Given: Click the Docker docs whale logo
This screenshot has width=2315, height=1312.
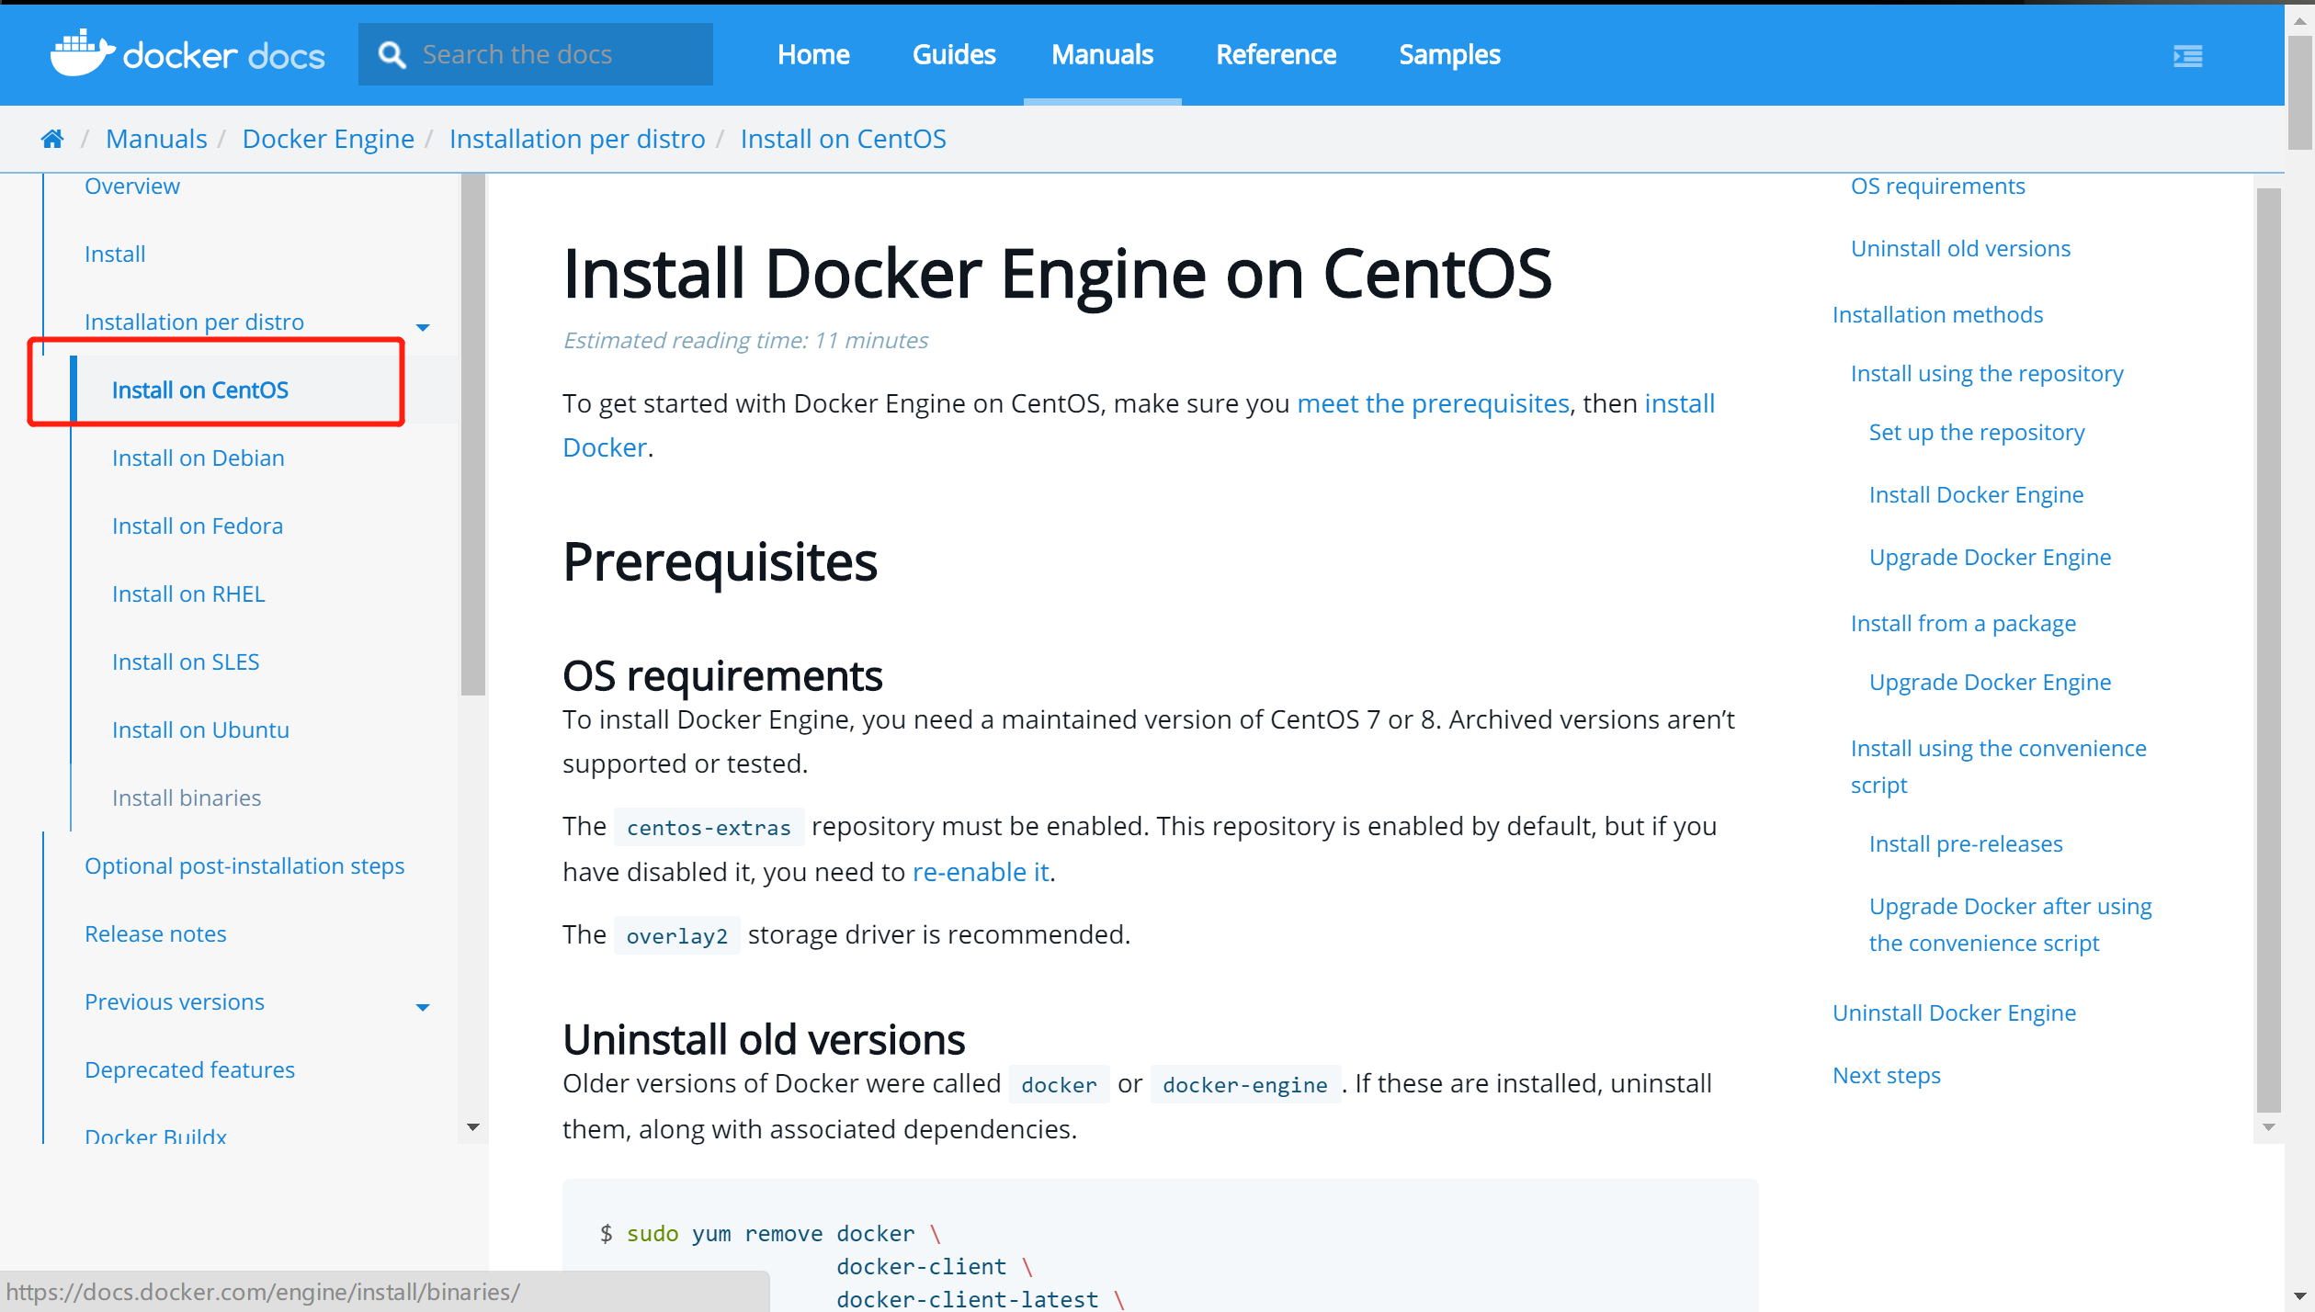Looking at the screenshot, I should 83,52.
